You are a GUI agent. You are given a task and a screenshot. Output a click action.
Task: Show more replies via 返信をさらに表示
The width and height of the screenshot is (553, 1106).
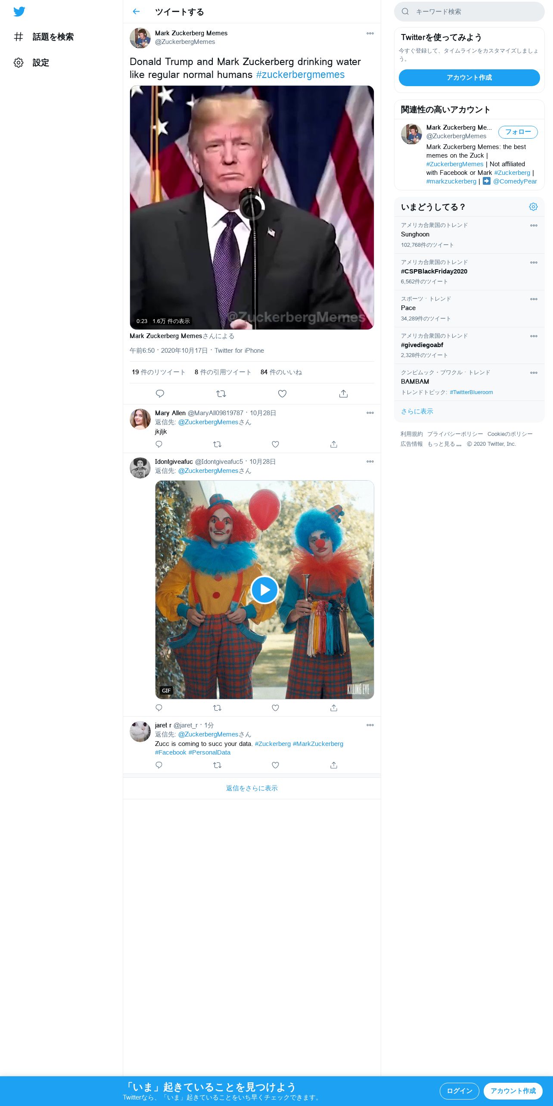(x=252, y=788)
